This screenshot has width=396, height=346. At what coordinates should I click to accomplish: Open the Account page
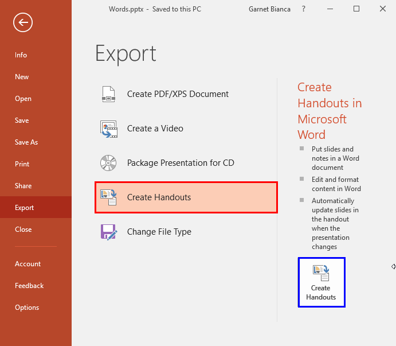click(28, 264)
